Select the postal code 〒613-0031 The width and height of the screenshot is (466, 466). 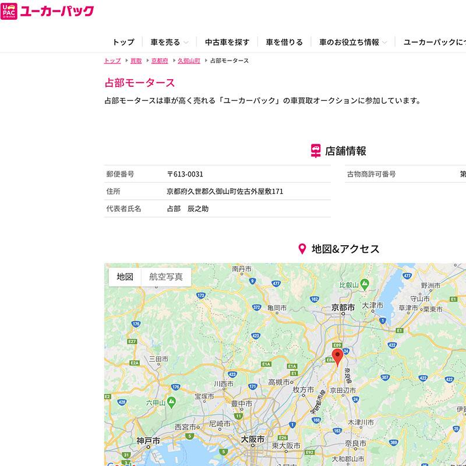coord(185,174)
